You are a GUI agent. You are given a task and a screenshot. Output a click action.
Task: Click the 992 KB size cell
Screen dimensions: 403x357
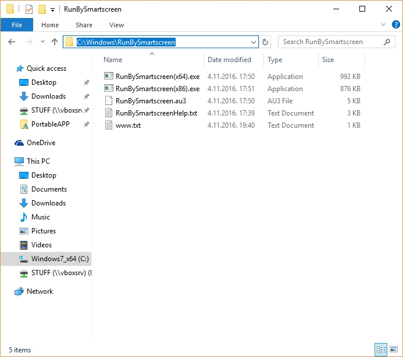coord(350,77)
